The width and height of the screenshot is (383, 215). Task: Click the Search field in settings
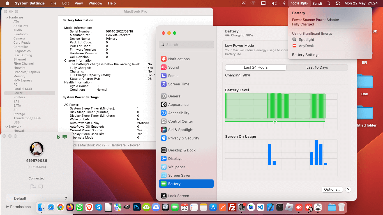(186, 45)
